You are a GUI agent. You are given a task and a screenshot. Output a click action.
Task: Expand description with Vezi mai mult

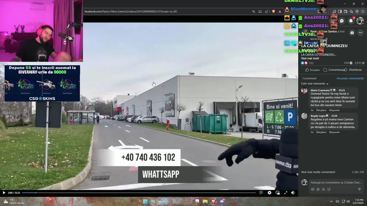coord(310,58)
